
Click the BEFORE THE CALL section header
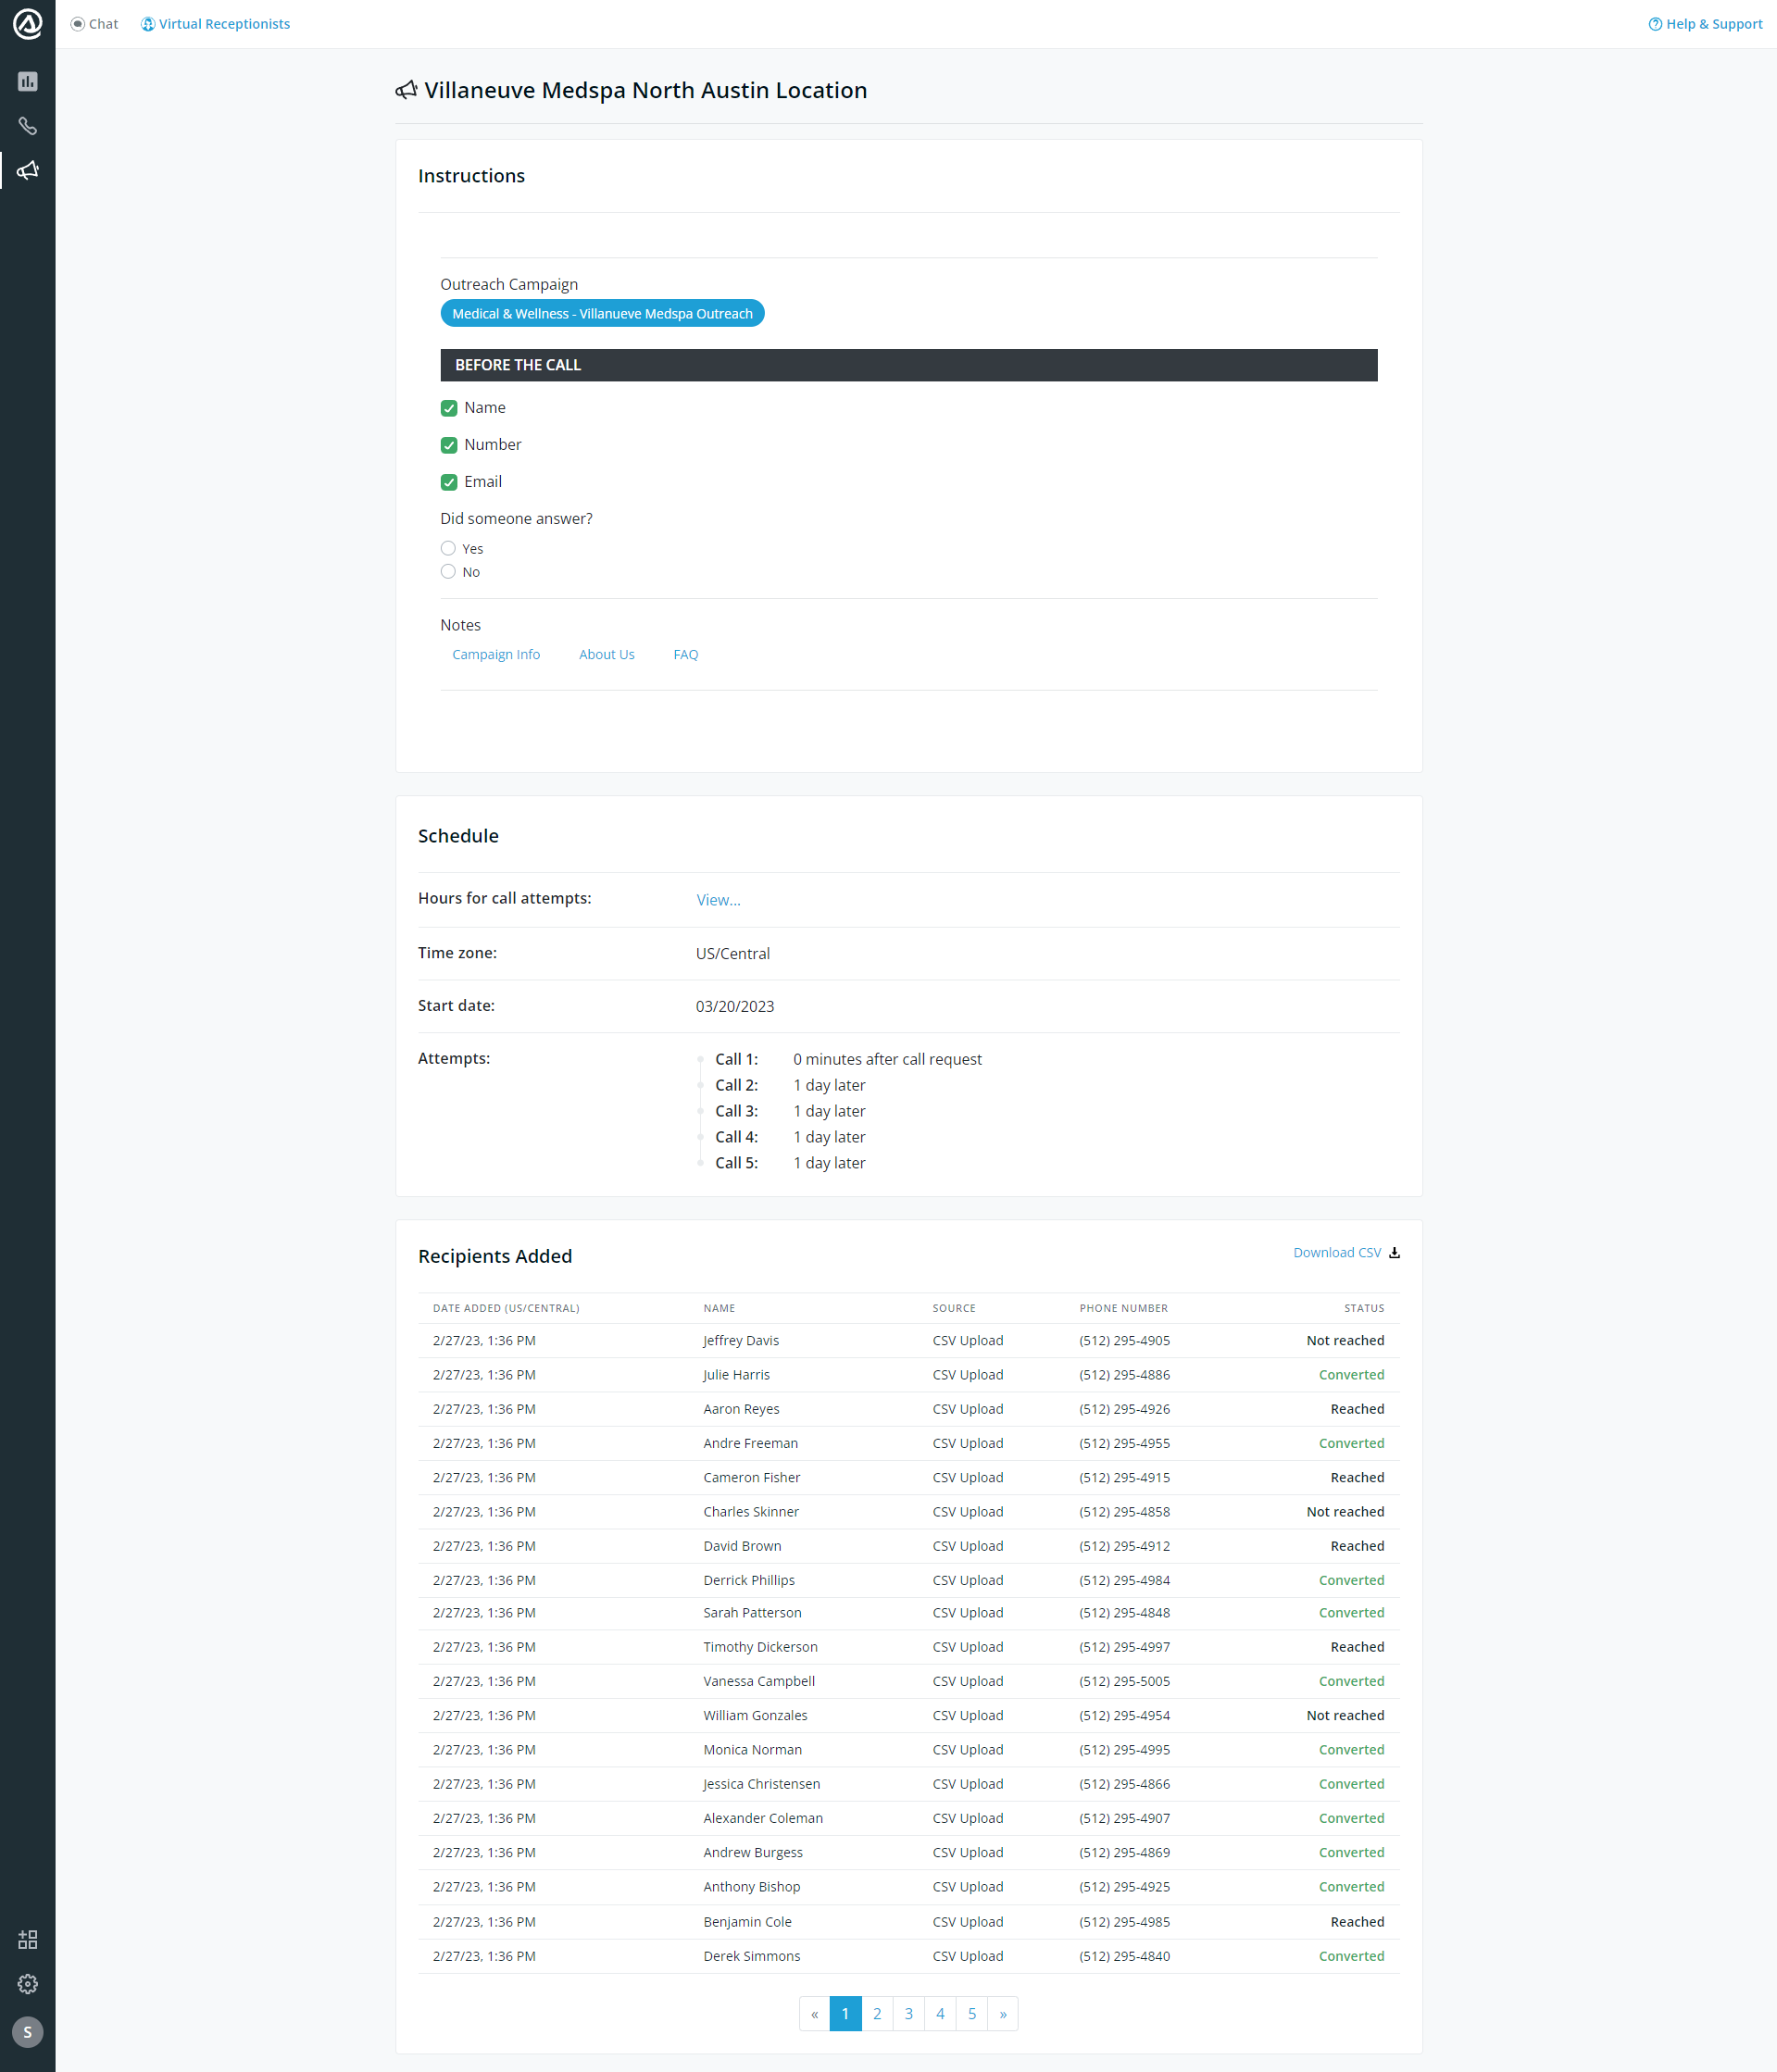tap(908, 365)
